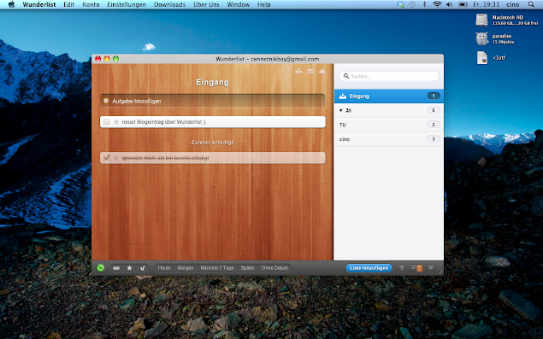Print the list using printer icon
Viewport: 543px width, 339px height.
coord(298,71)
